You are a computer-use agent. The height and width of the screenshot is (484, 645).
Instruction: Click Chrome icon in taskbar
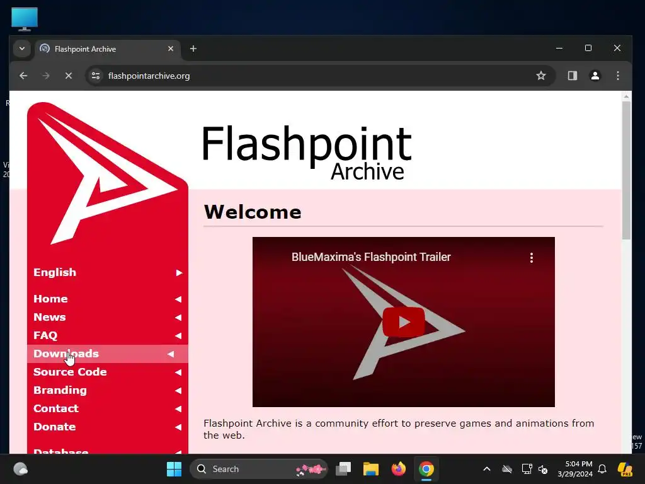[426, 469]
